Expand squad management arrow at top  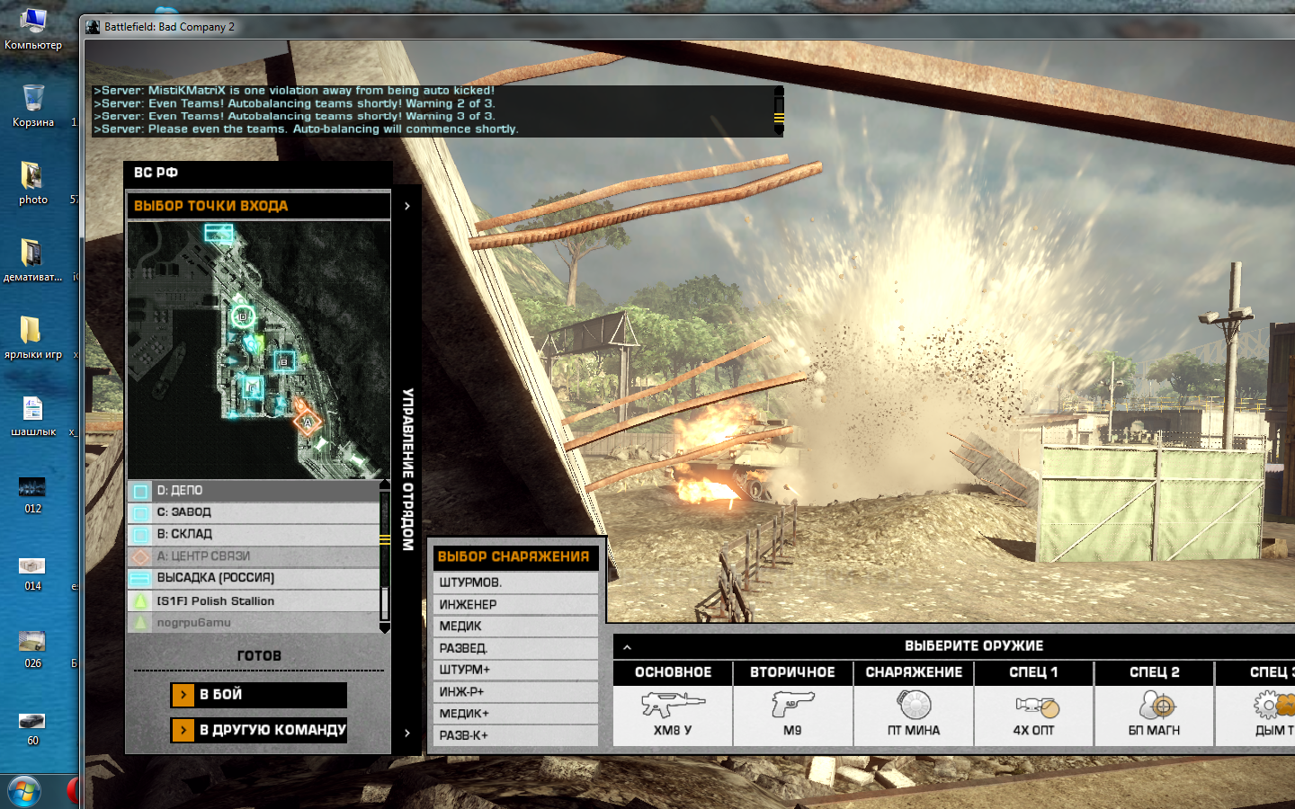pos(407,206)
